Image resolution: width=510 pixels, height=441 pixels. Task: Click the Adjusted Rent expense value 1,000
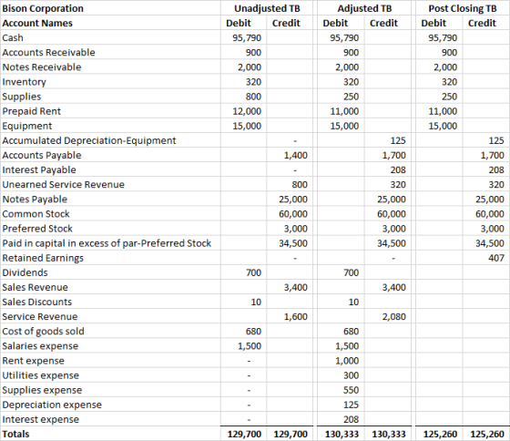347,361
